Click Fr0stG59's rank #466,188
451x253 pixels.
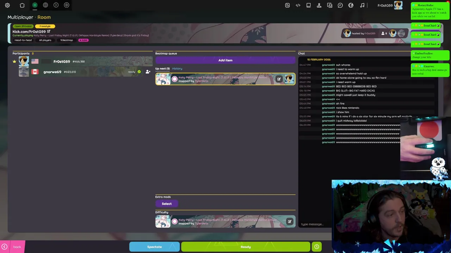coord(79,61)
